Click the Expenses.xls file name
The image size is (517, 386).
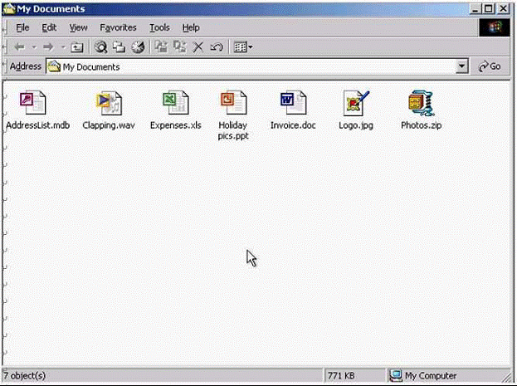175,125
